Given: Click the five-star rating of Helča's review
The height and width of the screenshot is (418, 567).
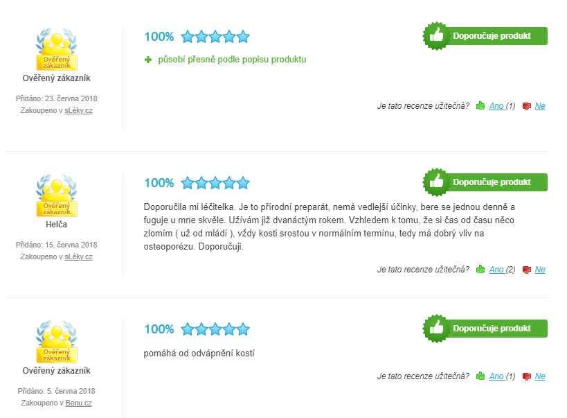Looking at the screenshot, I should click(215, 183).
